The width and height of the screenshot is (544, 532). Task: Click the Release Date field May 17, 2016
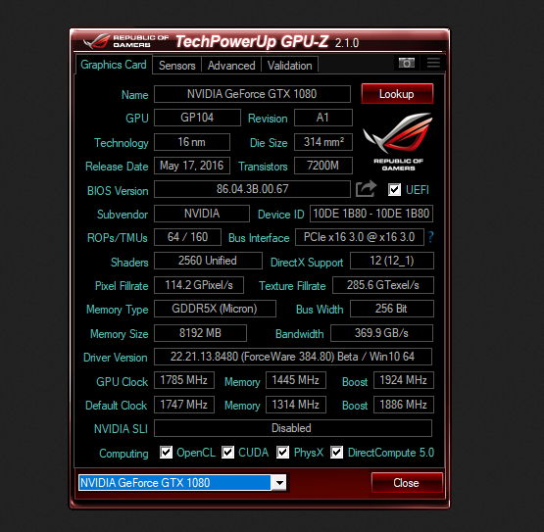point(191,166)
